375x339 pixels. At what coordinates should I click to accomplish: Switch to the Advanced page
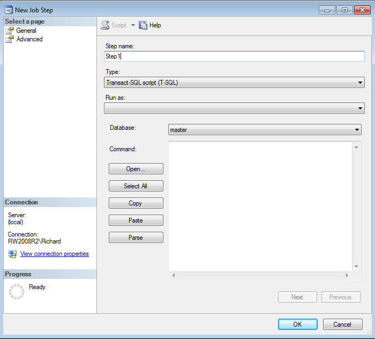point(29,39)
